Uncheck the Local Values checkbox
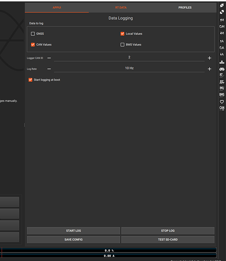Image resolution: width=226 pixels, height=261 pixels. (122, 33)
